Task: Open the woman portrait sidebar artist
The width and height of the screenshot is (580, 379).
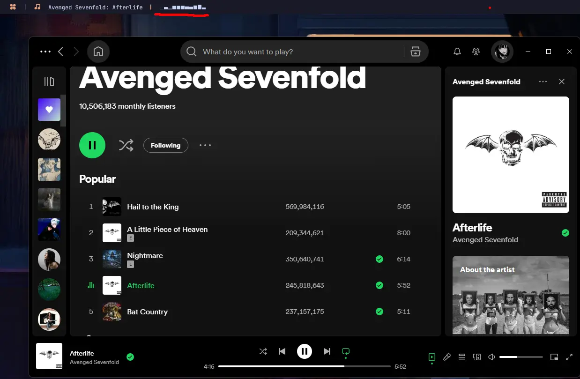Action: click(49, 260)
